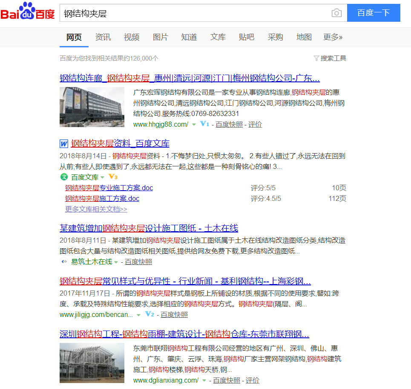Image resolution: width=411 pixels, height=389 pixels.
Task: Expand dropdown arrow after www.hhgjg88.com/
Action: coord(194,125)
